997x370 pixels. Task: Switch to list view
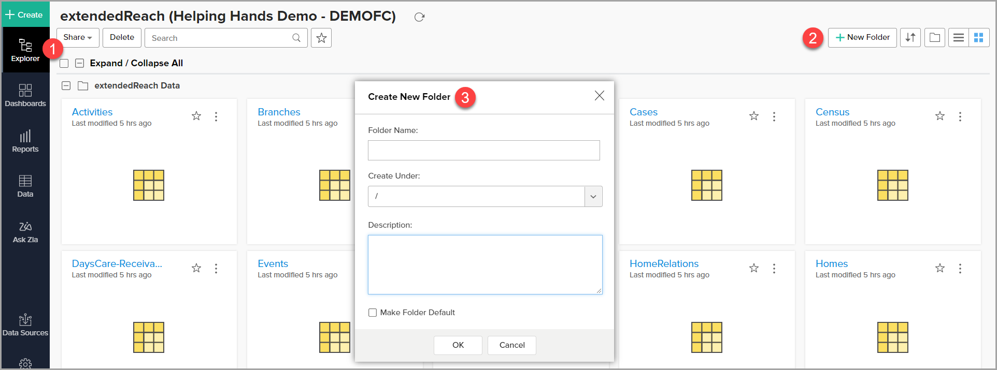[x=959, y=38]
